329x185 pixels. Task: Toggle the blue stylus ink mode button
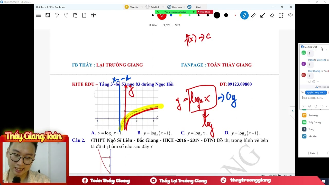coord(244,15)
